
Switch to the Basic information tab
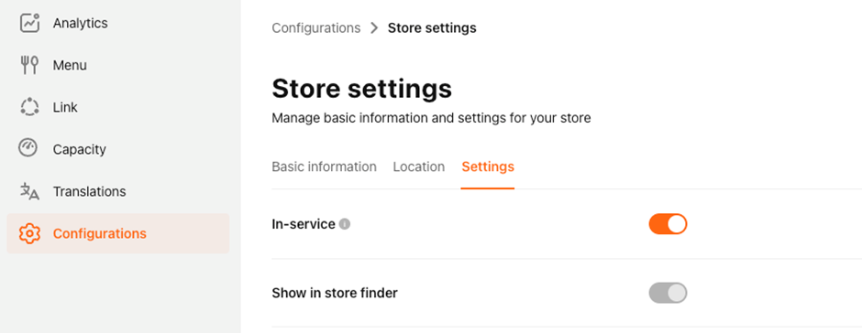[x=324, y=166]
